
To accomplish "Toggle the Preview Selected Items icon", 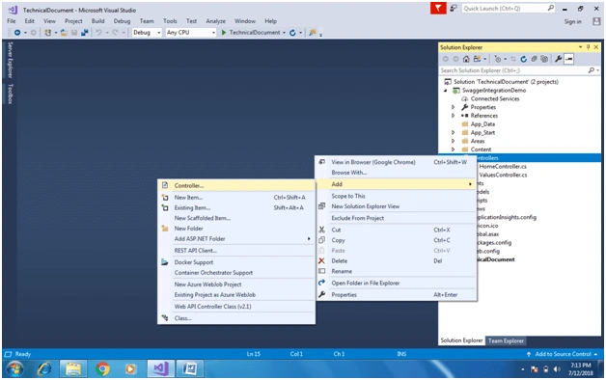I will pyautogui.click(x=569, y=59).
